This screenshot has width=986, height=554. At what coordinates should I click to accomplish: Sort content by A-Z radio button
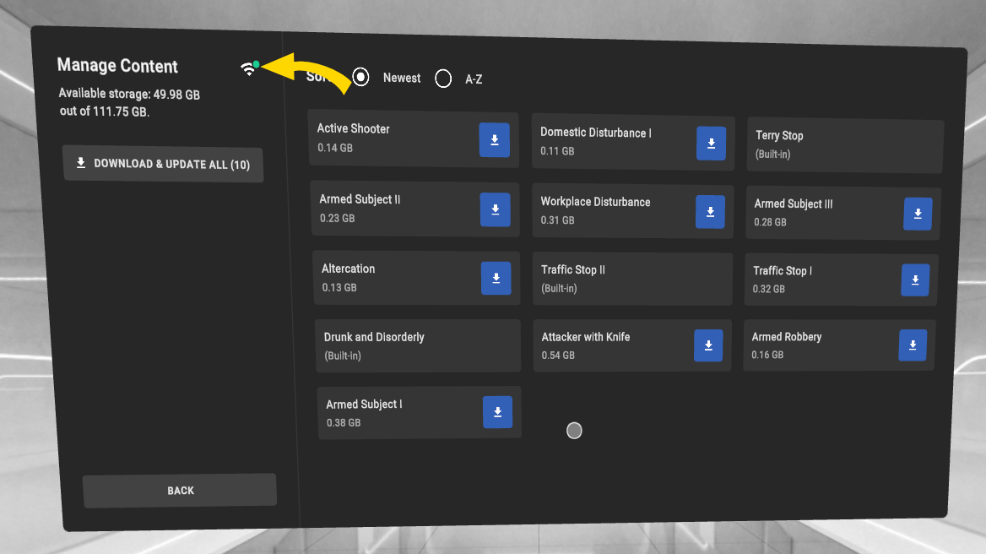tap(443, 79)
